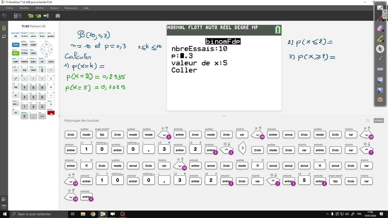
Task: Choose the arrow pointer tool in annotation toolbar
Action: [x=380, y=49]
